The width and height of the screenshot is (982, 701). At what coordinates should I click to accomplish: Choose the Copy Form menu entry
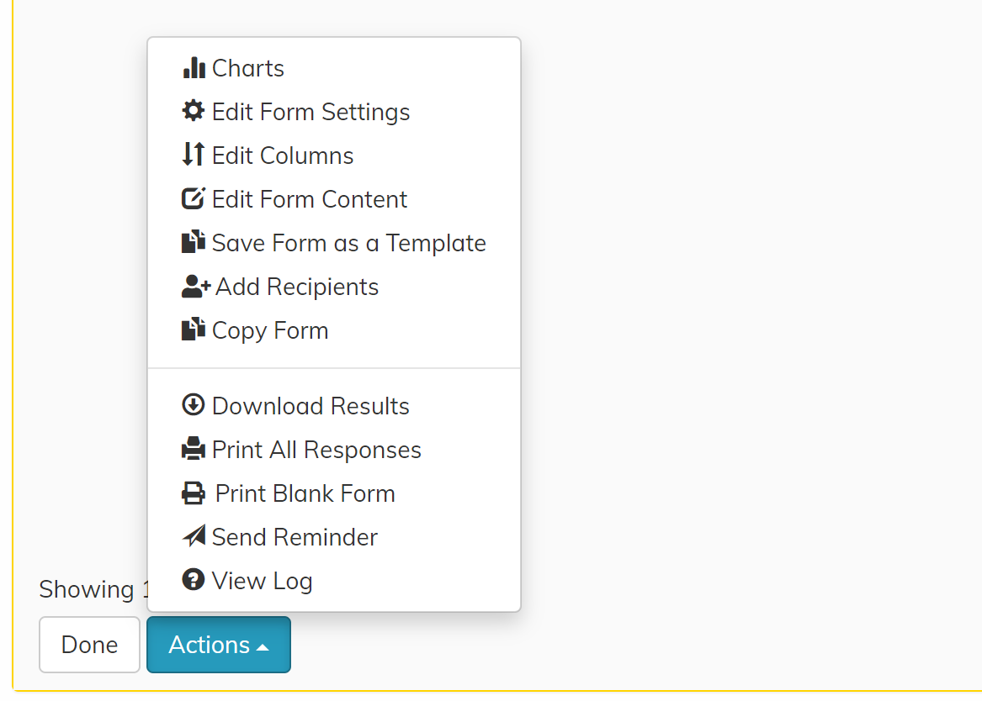click(x=270, y=330)
